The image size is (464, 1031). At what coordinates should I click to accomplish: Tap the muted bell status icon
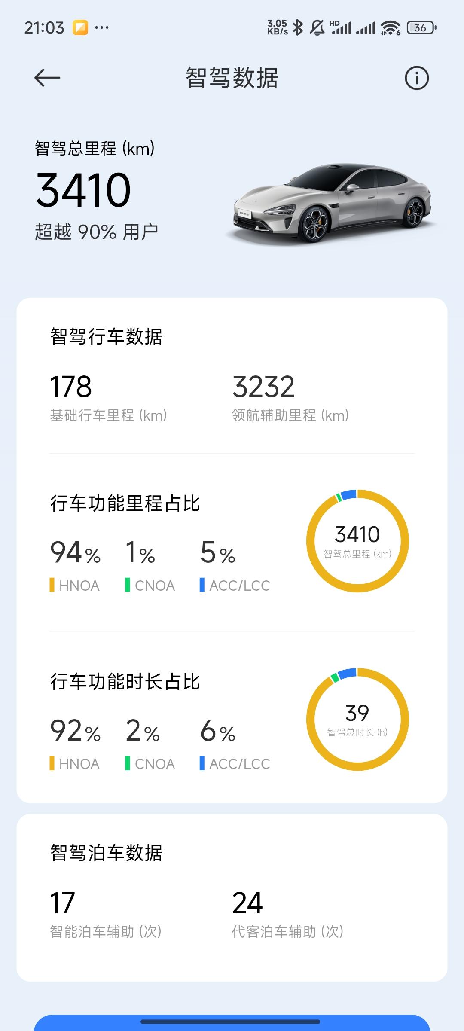(x=317, y=27)
